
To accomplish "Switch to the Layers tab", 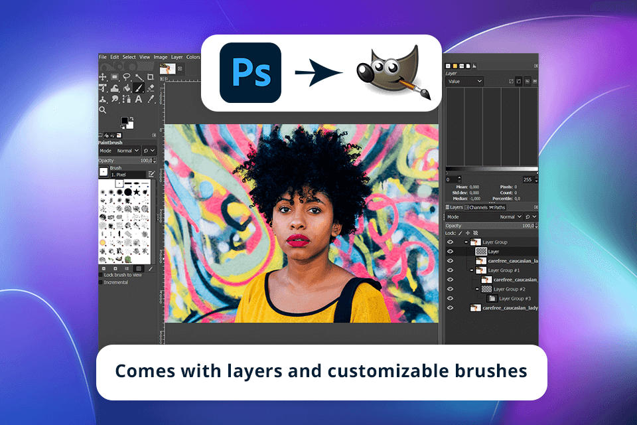I will click(454, 207).
